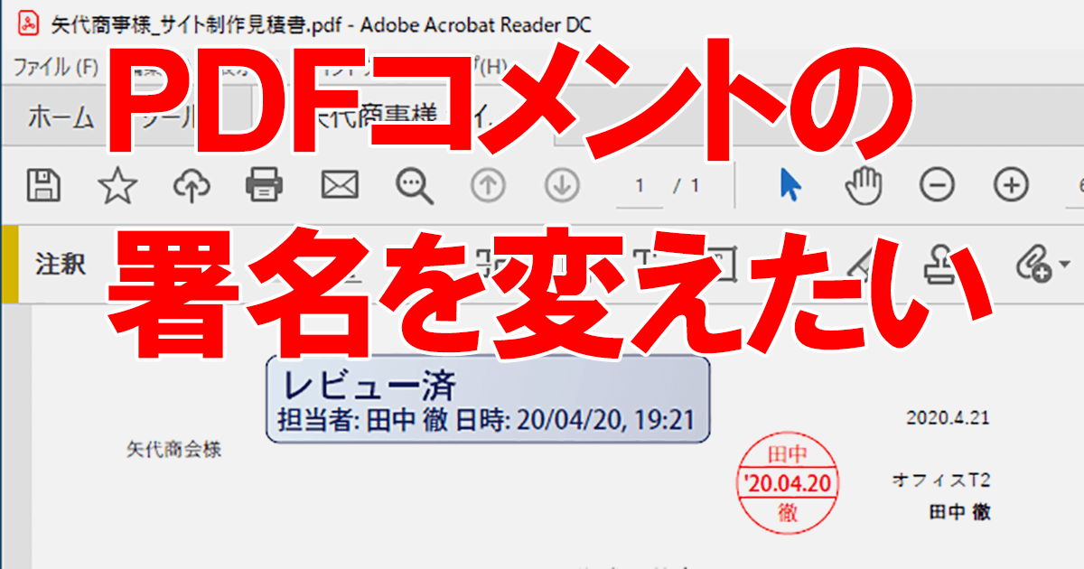Screen dimensions: 1084x569
Task: Print the document using the printer icon
Action: [x=265, y=185]
